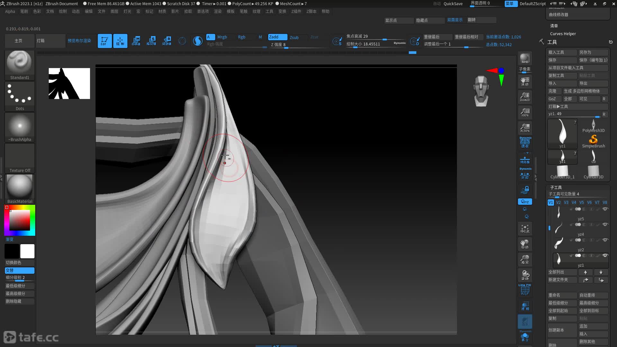The width and height of the screenshot is (617, 347).
Task: Select the Scale (S) gizmo tool
Action: tap(151, 41)
